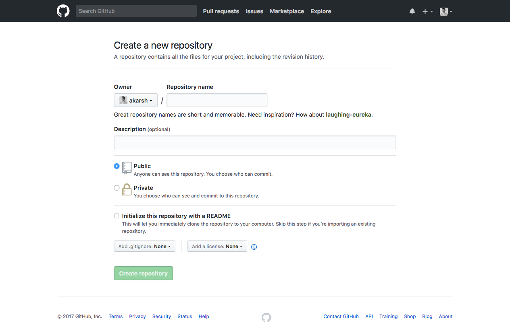510x333 pixels.
Task: Click into the Repository name field
Action: [x=217, y=100]
